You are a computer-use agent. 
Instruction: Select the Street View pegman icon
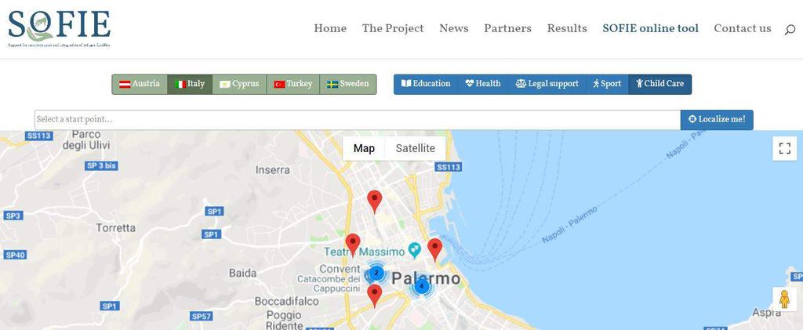tap(784, 299)
